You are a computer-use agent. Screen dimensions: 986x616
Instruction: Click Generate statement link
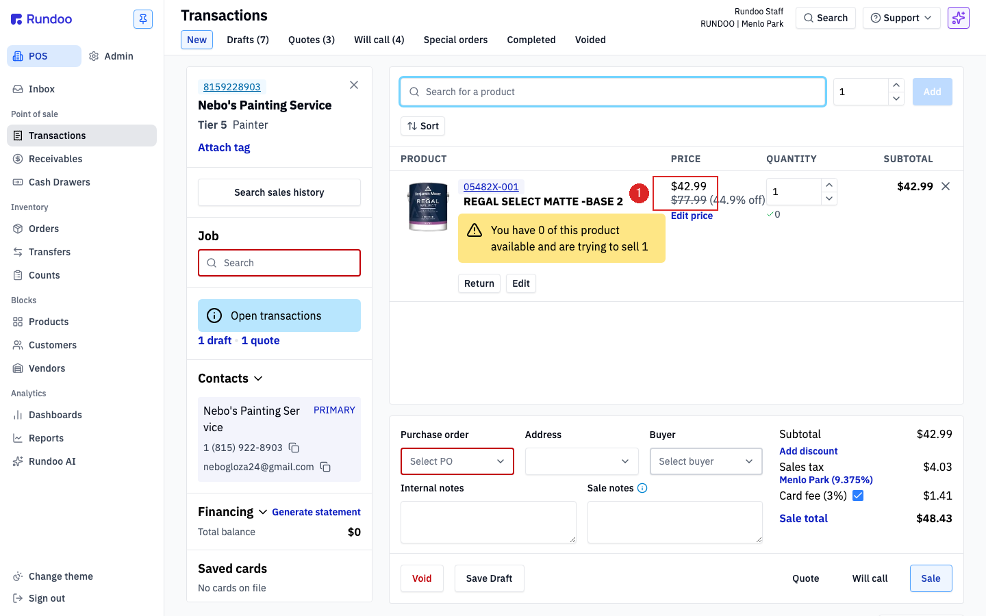click(x=316, y=512)
